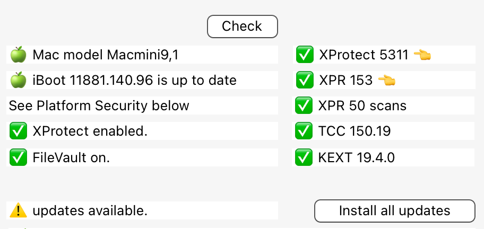Click the updates available. text
The height and width of the screenshot is (229, 484).
[x=90, y=211]
